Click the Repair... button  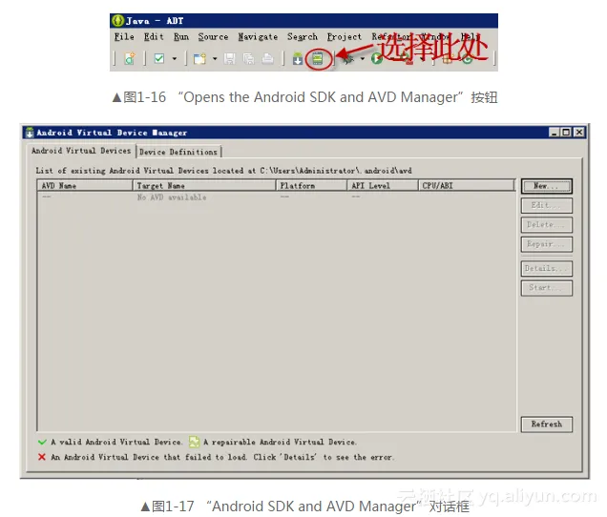pyautogui.click(x=546, y=244)
